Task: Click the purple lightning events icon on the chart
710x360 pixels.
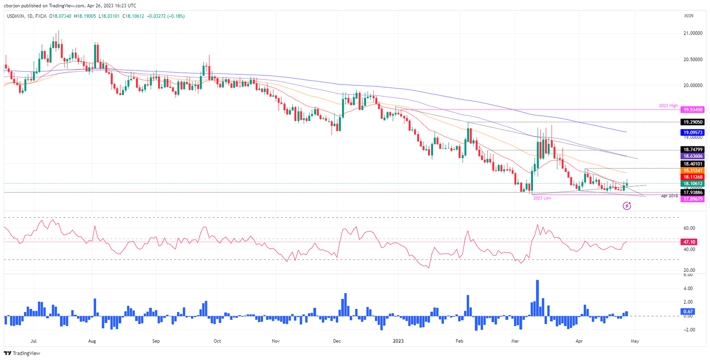Action: tap(628, 206)
